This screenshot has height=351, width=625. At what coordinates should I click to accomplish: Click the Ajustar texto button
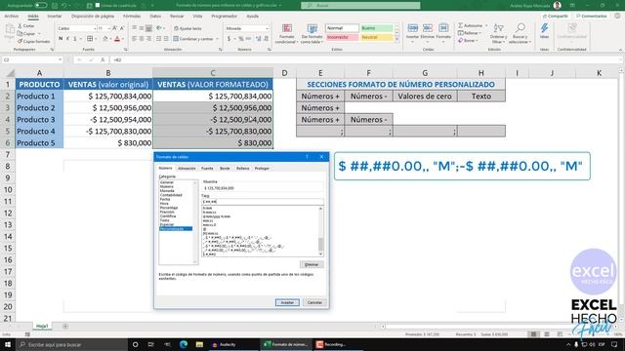[187, 28]
